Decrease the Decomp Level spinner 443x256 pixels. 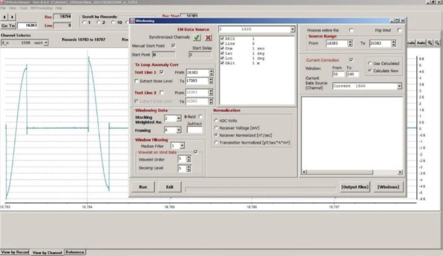click(189, 170)
